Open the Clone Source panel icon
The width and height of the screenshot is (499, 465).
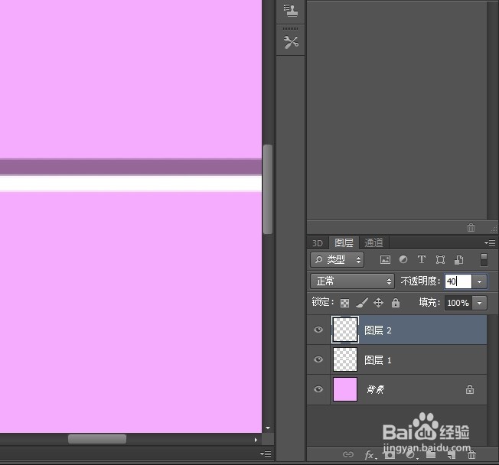click(x=291, y=10)
